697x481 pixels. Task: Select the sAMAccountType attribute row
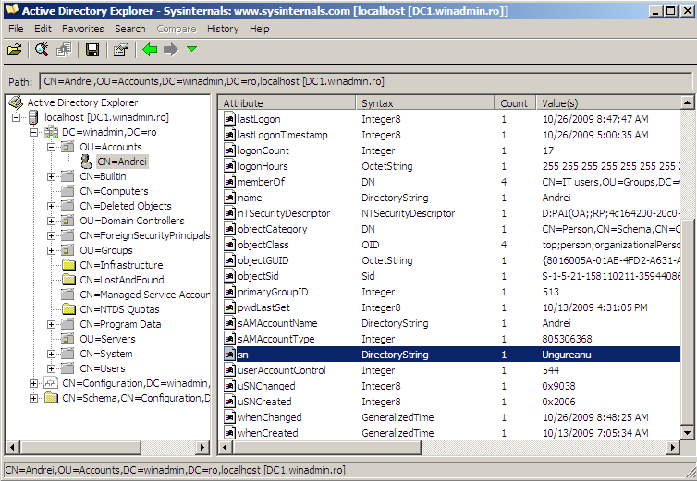pos(451,339)
